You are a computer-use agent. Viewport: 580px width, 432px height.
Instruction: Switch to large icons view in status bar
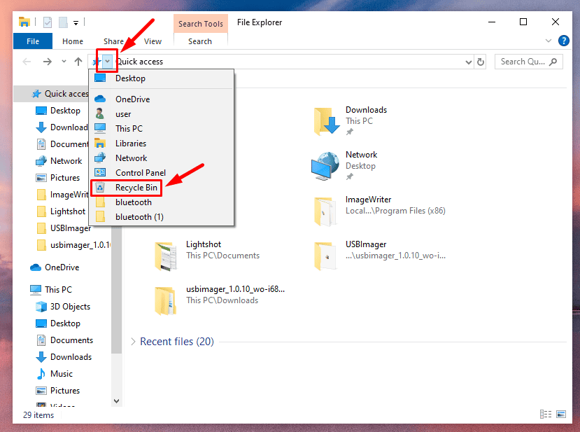click(561, 415)
